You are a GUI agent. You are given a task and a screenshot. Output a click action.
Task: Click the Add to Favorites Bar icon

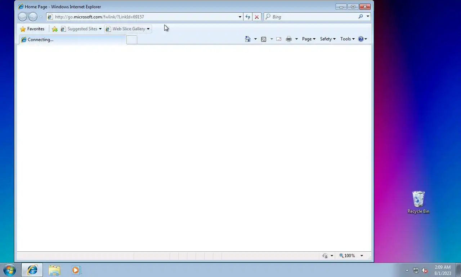[x=54, y=29]
